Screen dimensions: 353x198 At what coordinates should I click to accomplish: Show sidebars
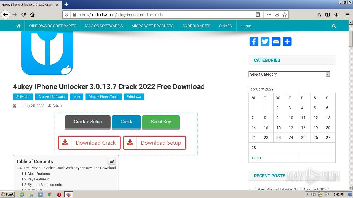coord(328,15)
